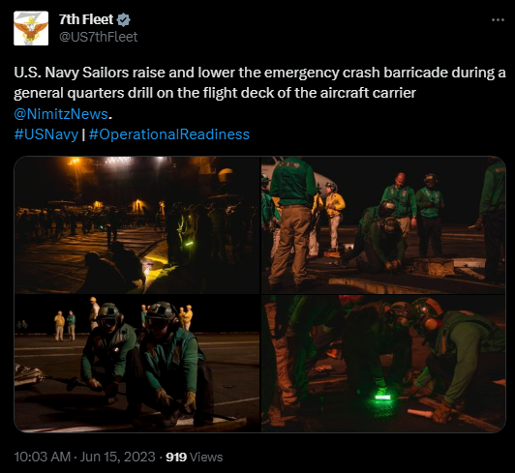The height and width of the screenshot is (473, 515).
Task: Click the bright green light stick in bottom-right photo
Action: click(x=383, y=398)
